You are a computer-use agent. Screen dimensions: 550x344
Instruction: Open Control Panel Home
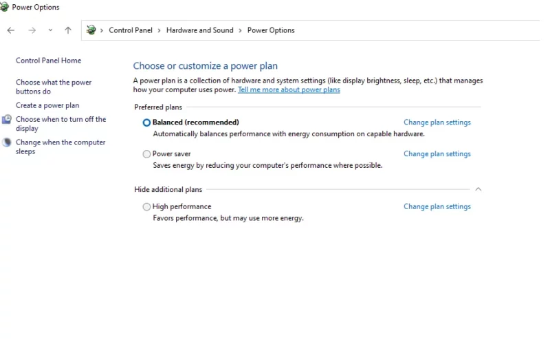48,61
